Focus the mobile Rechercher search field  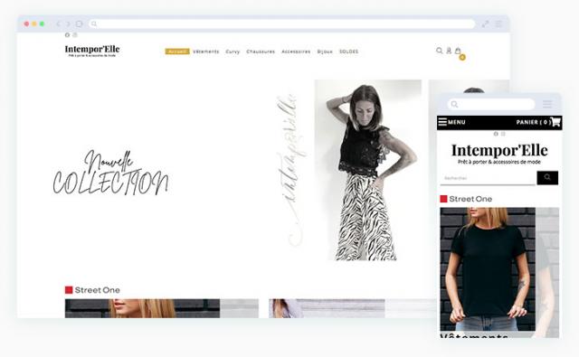(x=488, y=178)
